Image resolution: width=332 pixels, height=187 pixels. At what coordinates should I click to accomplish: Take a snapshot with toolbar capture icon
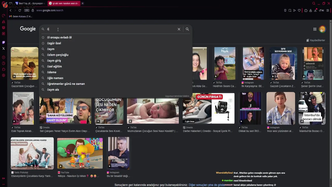[290, 10]
